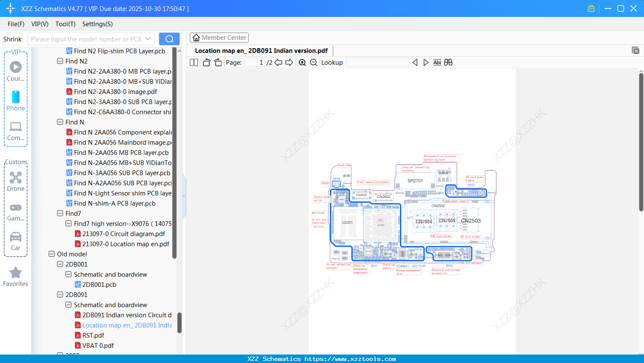Collapse the 2DB091 folder node
Viewport: 644px width, 363px height.
[x=60, y=294]
